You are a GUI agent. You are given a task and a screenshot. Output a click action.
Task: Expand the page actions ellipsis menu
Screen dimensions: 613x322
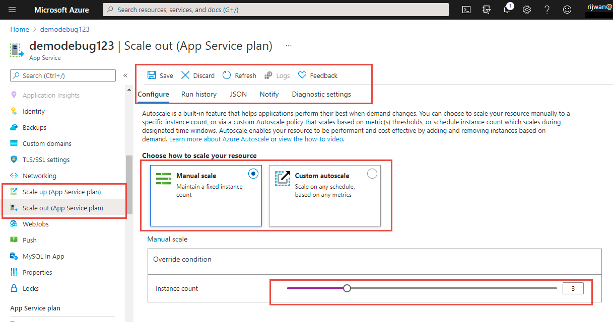click(288, 45)
